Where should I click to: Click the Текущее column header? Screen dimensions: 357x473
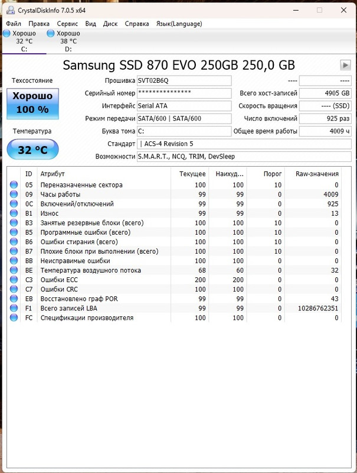[x=192, y=174]
